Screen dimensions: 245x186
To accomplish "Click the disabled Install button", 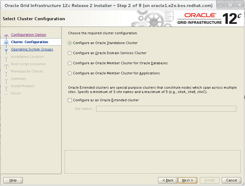I will tap(210, 180).
